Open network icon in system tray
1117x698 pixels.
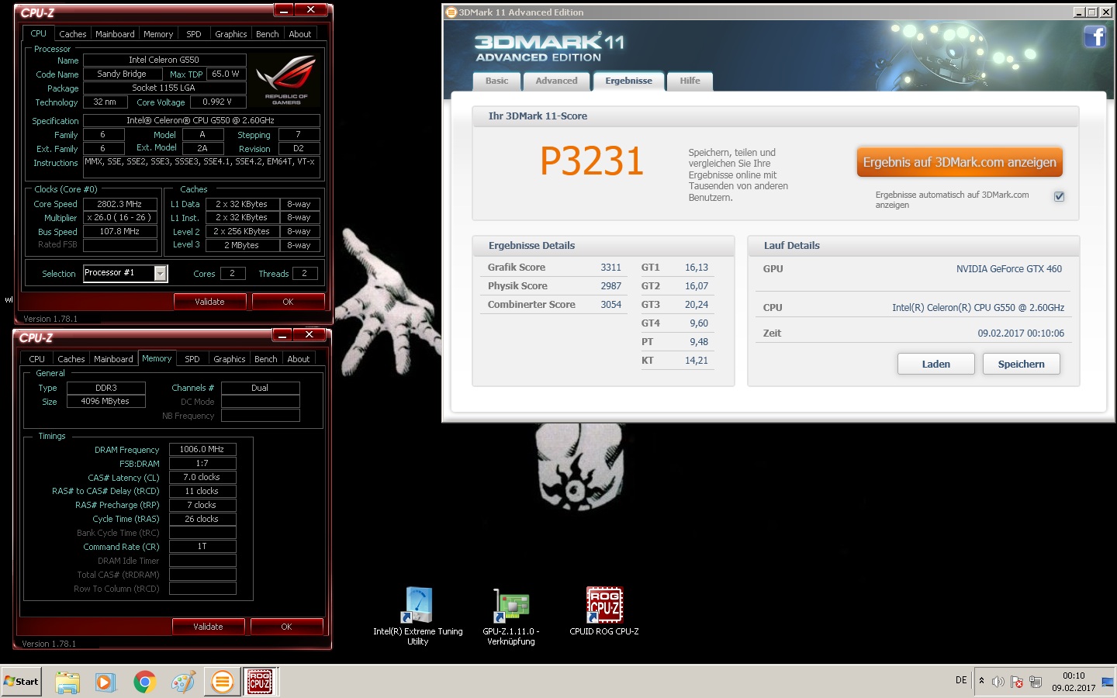click(x=1036, y=682)
